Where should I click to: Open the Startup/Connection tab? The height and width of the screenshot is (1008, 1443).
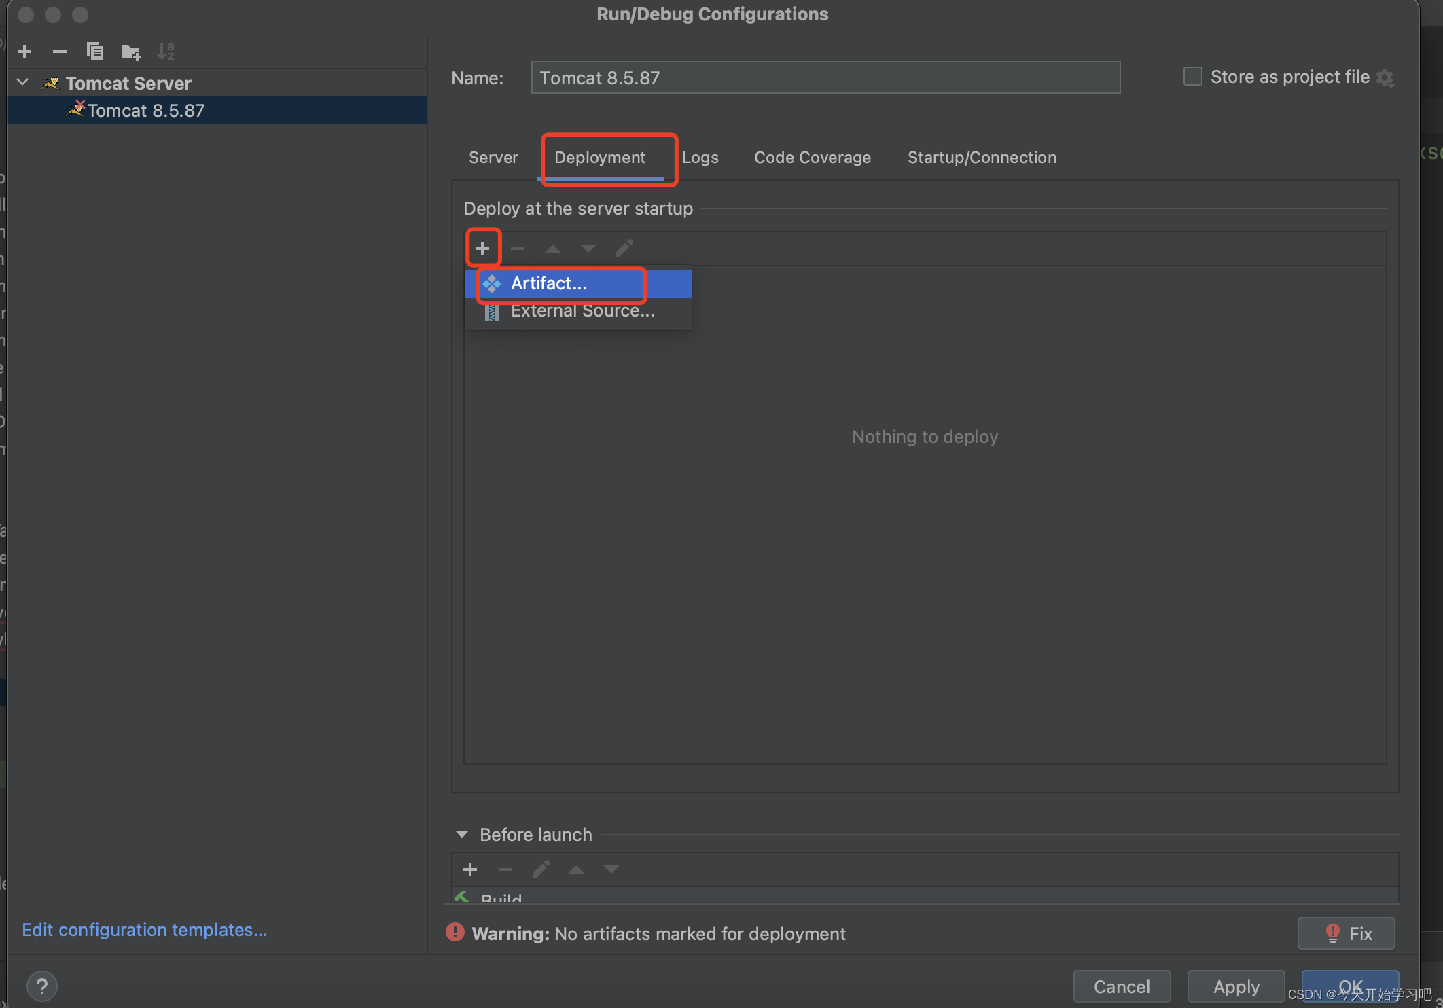(982, 158)
